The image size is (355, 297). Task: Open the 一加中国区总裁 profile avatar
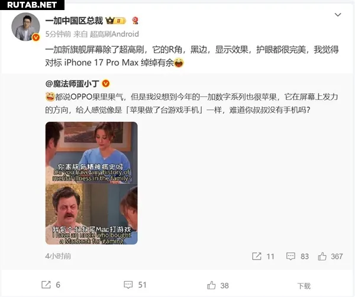(25, 27)
